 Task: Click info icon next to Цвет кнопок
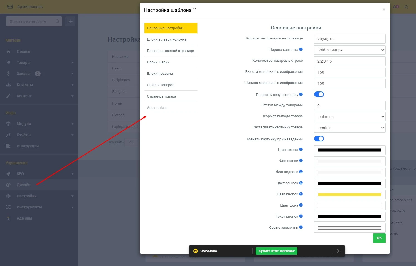click(x=301, y=194)
